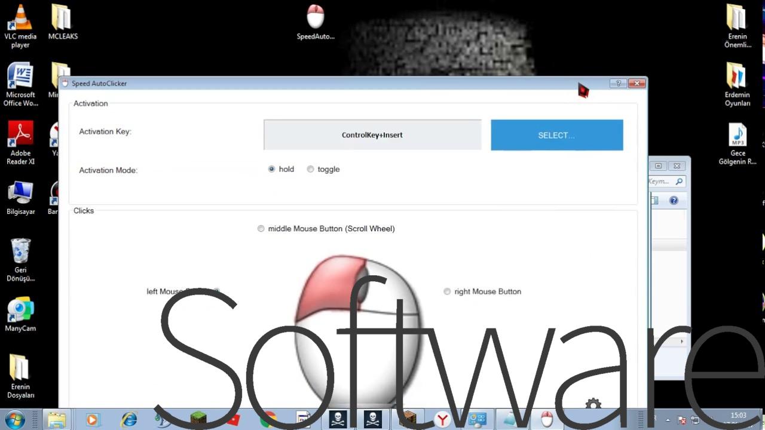Open Adobe Reader XI desktop shortcut
The height and width of the screenshot is (430, 765).
20,143
